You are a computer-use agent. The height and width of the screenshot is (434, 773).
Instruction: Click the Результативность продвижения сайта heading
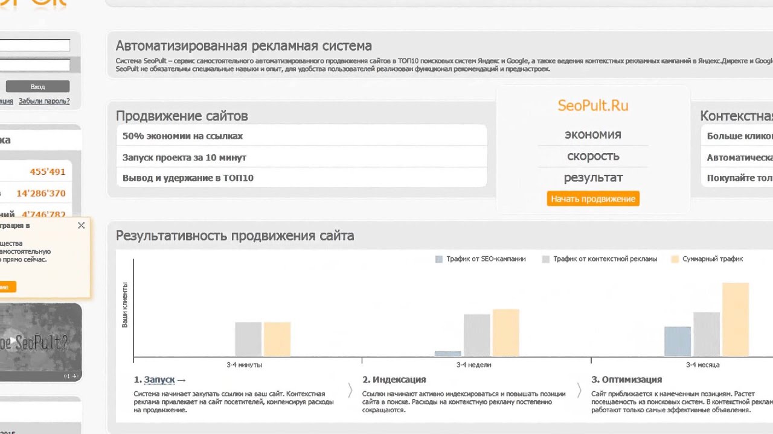[235, 236]
